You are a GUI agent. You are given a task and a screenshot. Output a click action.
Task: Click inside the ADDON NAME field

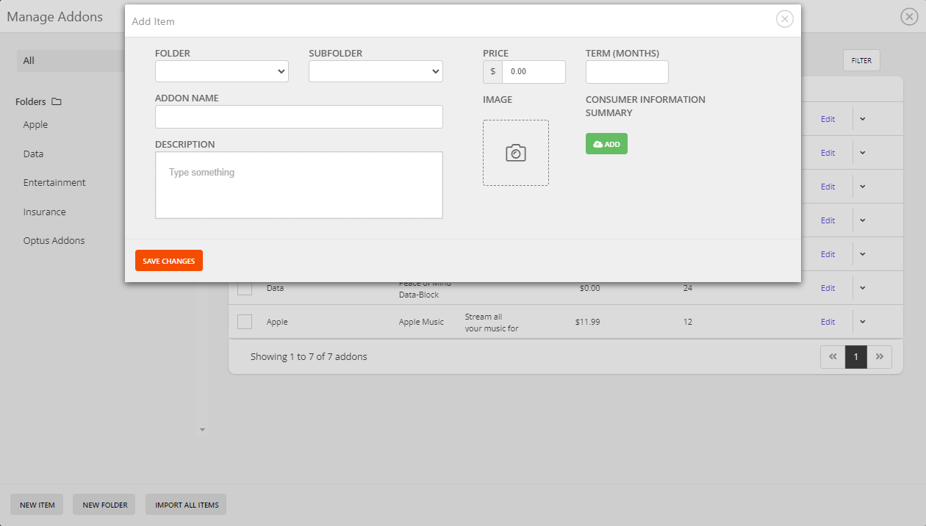tap(298, 116)
